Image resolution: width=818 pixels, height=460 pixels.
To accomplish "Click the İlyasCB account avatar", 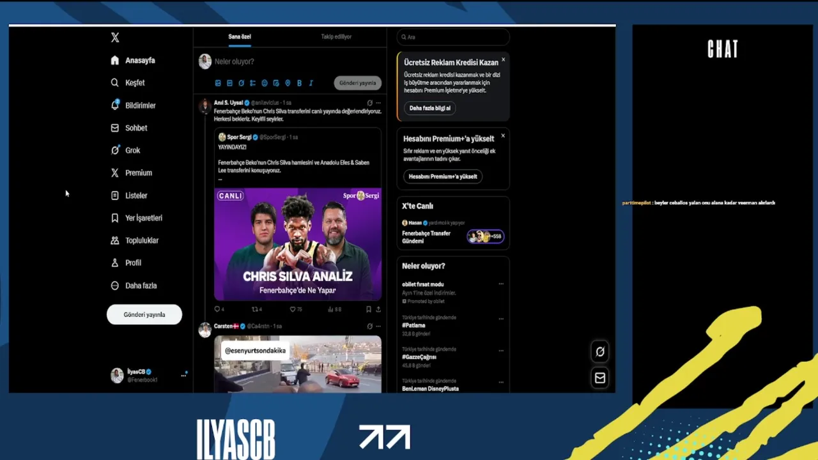I will [x=117, y=376].
